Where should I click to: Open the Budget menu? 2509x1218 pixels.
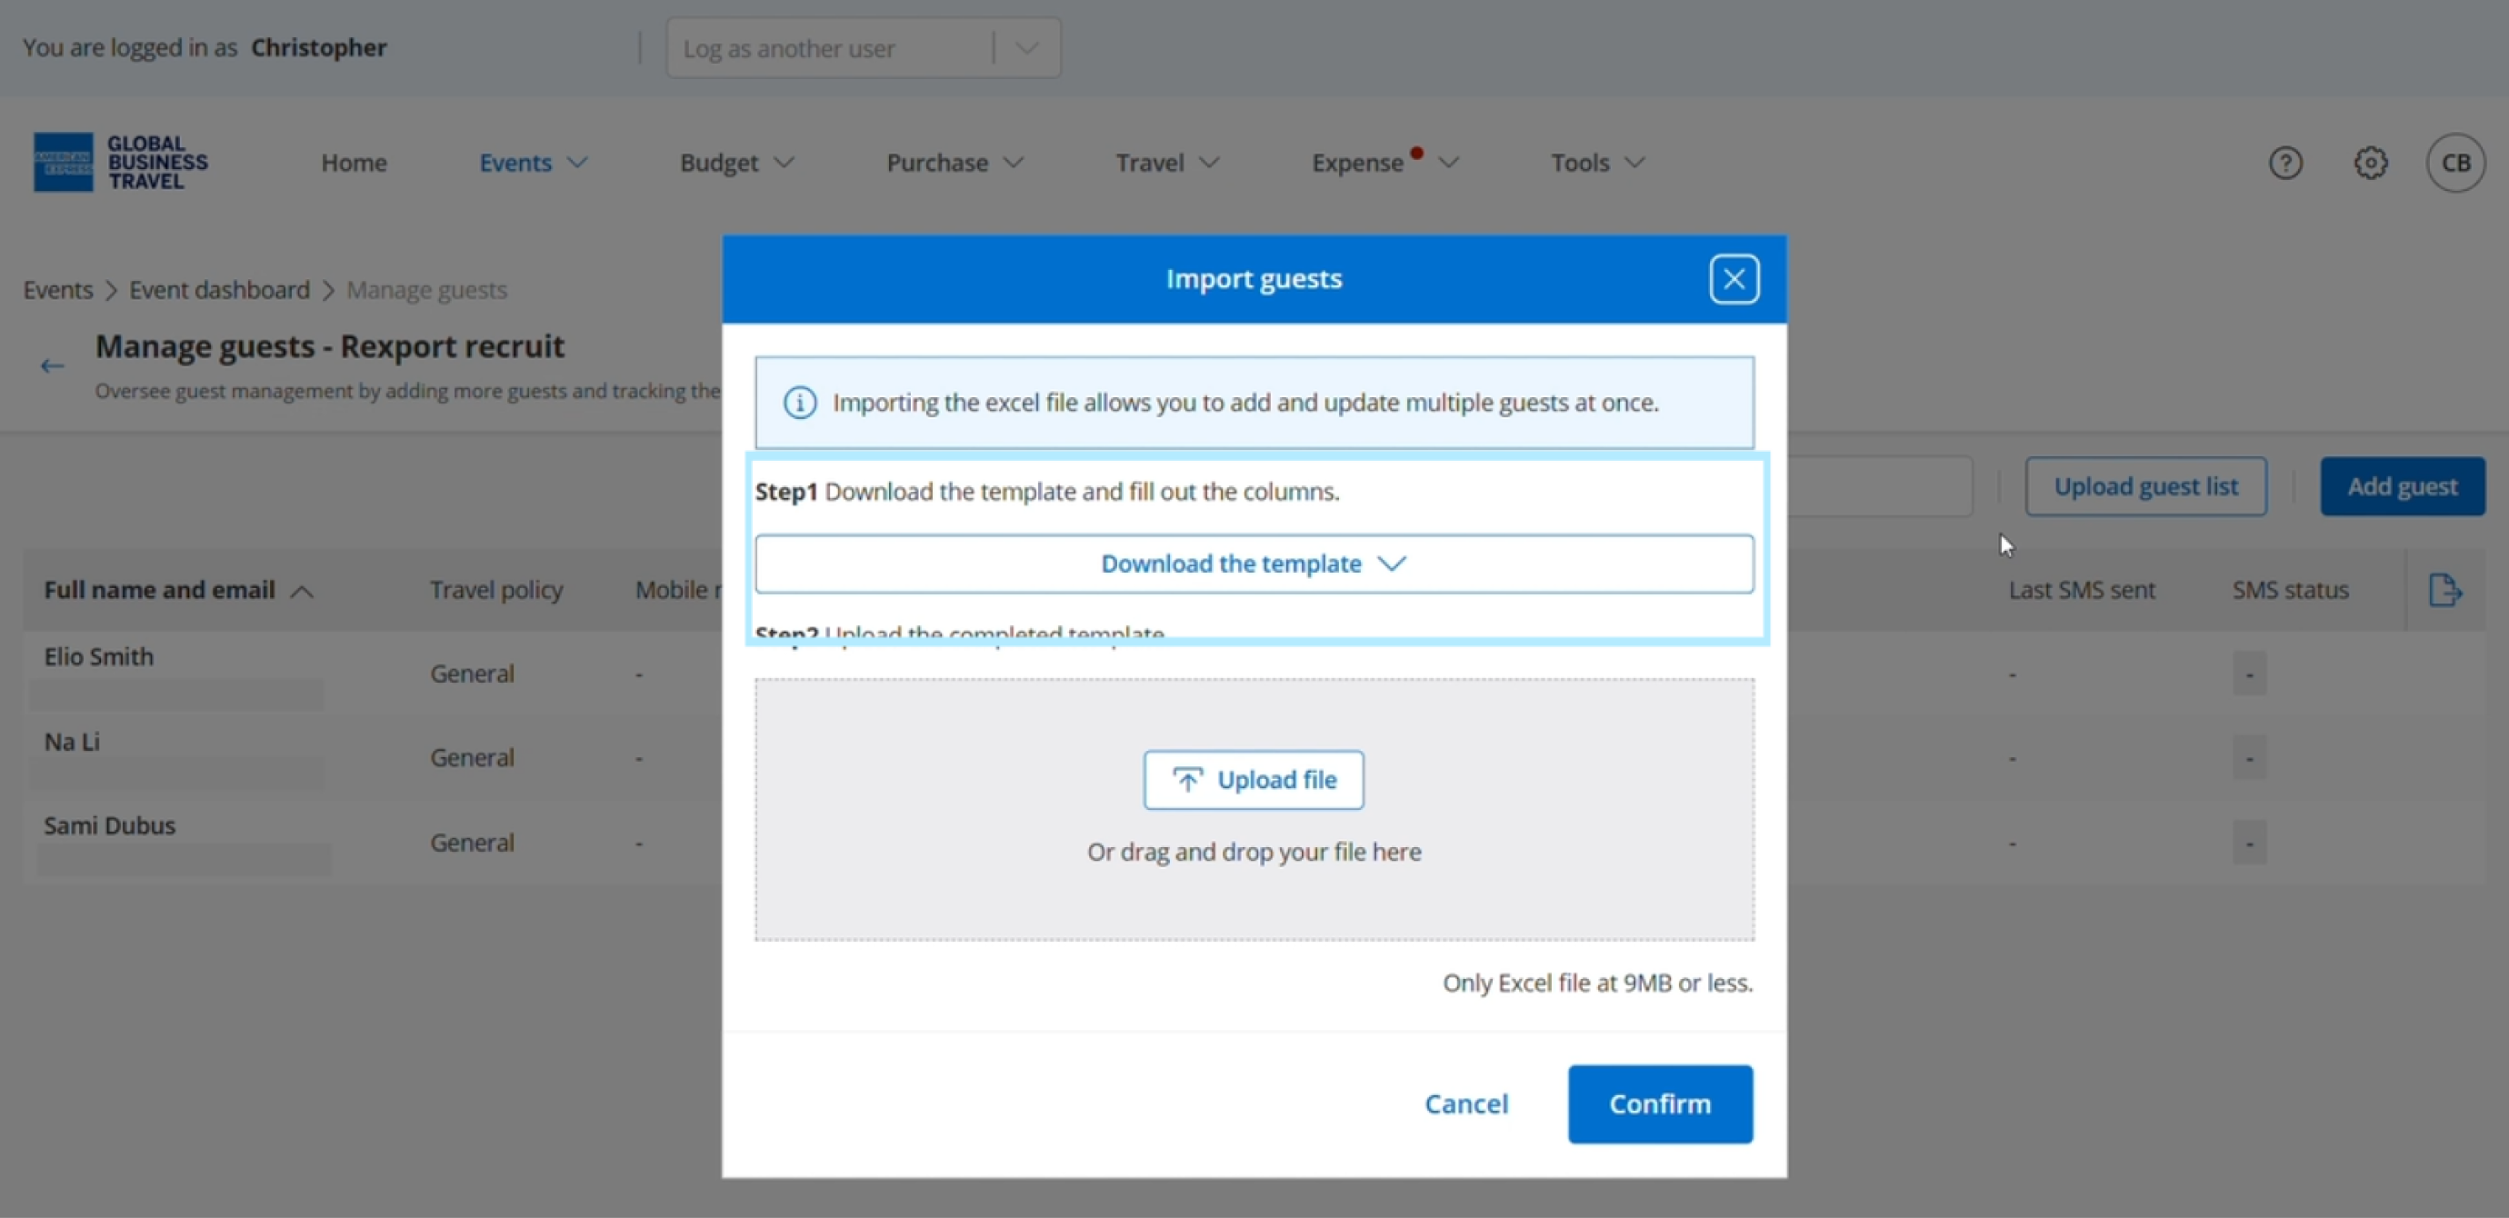(x=736, y=163)
